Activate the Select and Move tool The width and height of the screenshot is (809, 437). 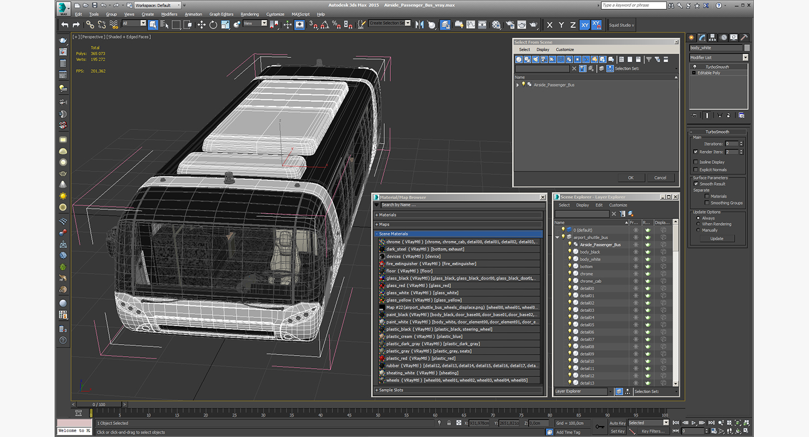(x=202, y=25)
